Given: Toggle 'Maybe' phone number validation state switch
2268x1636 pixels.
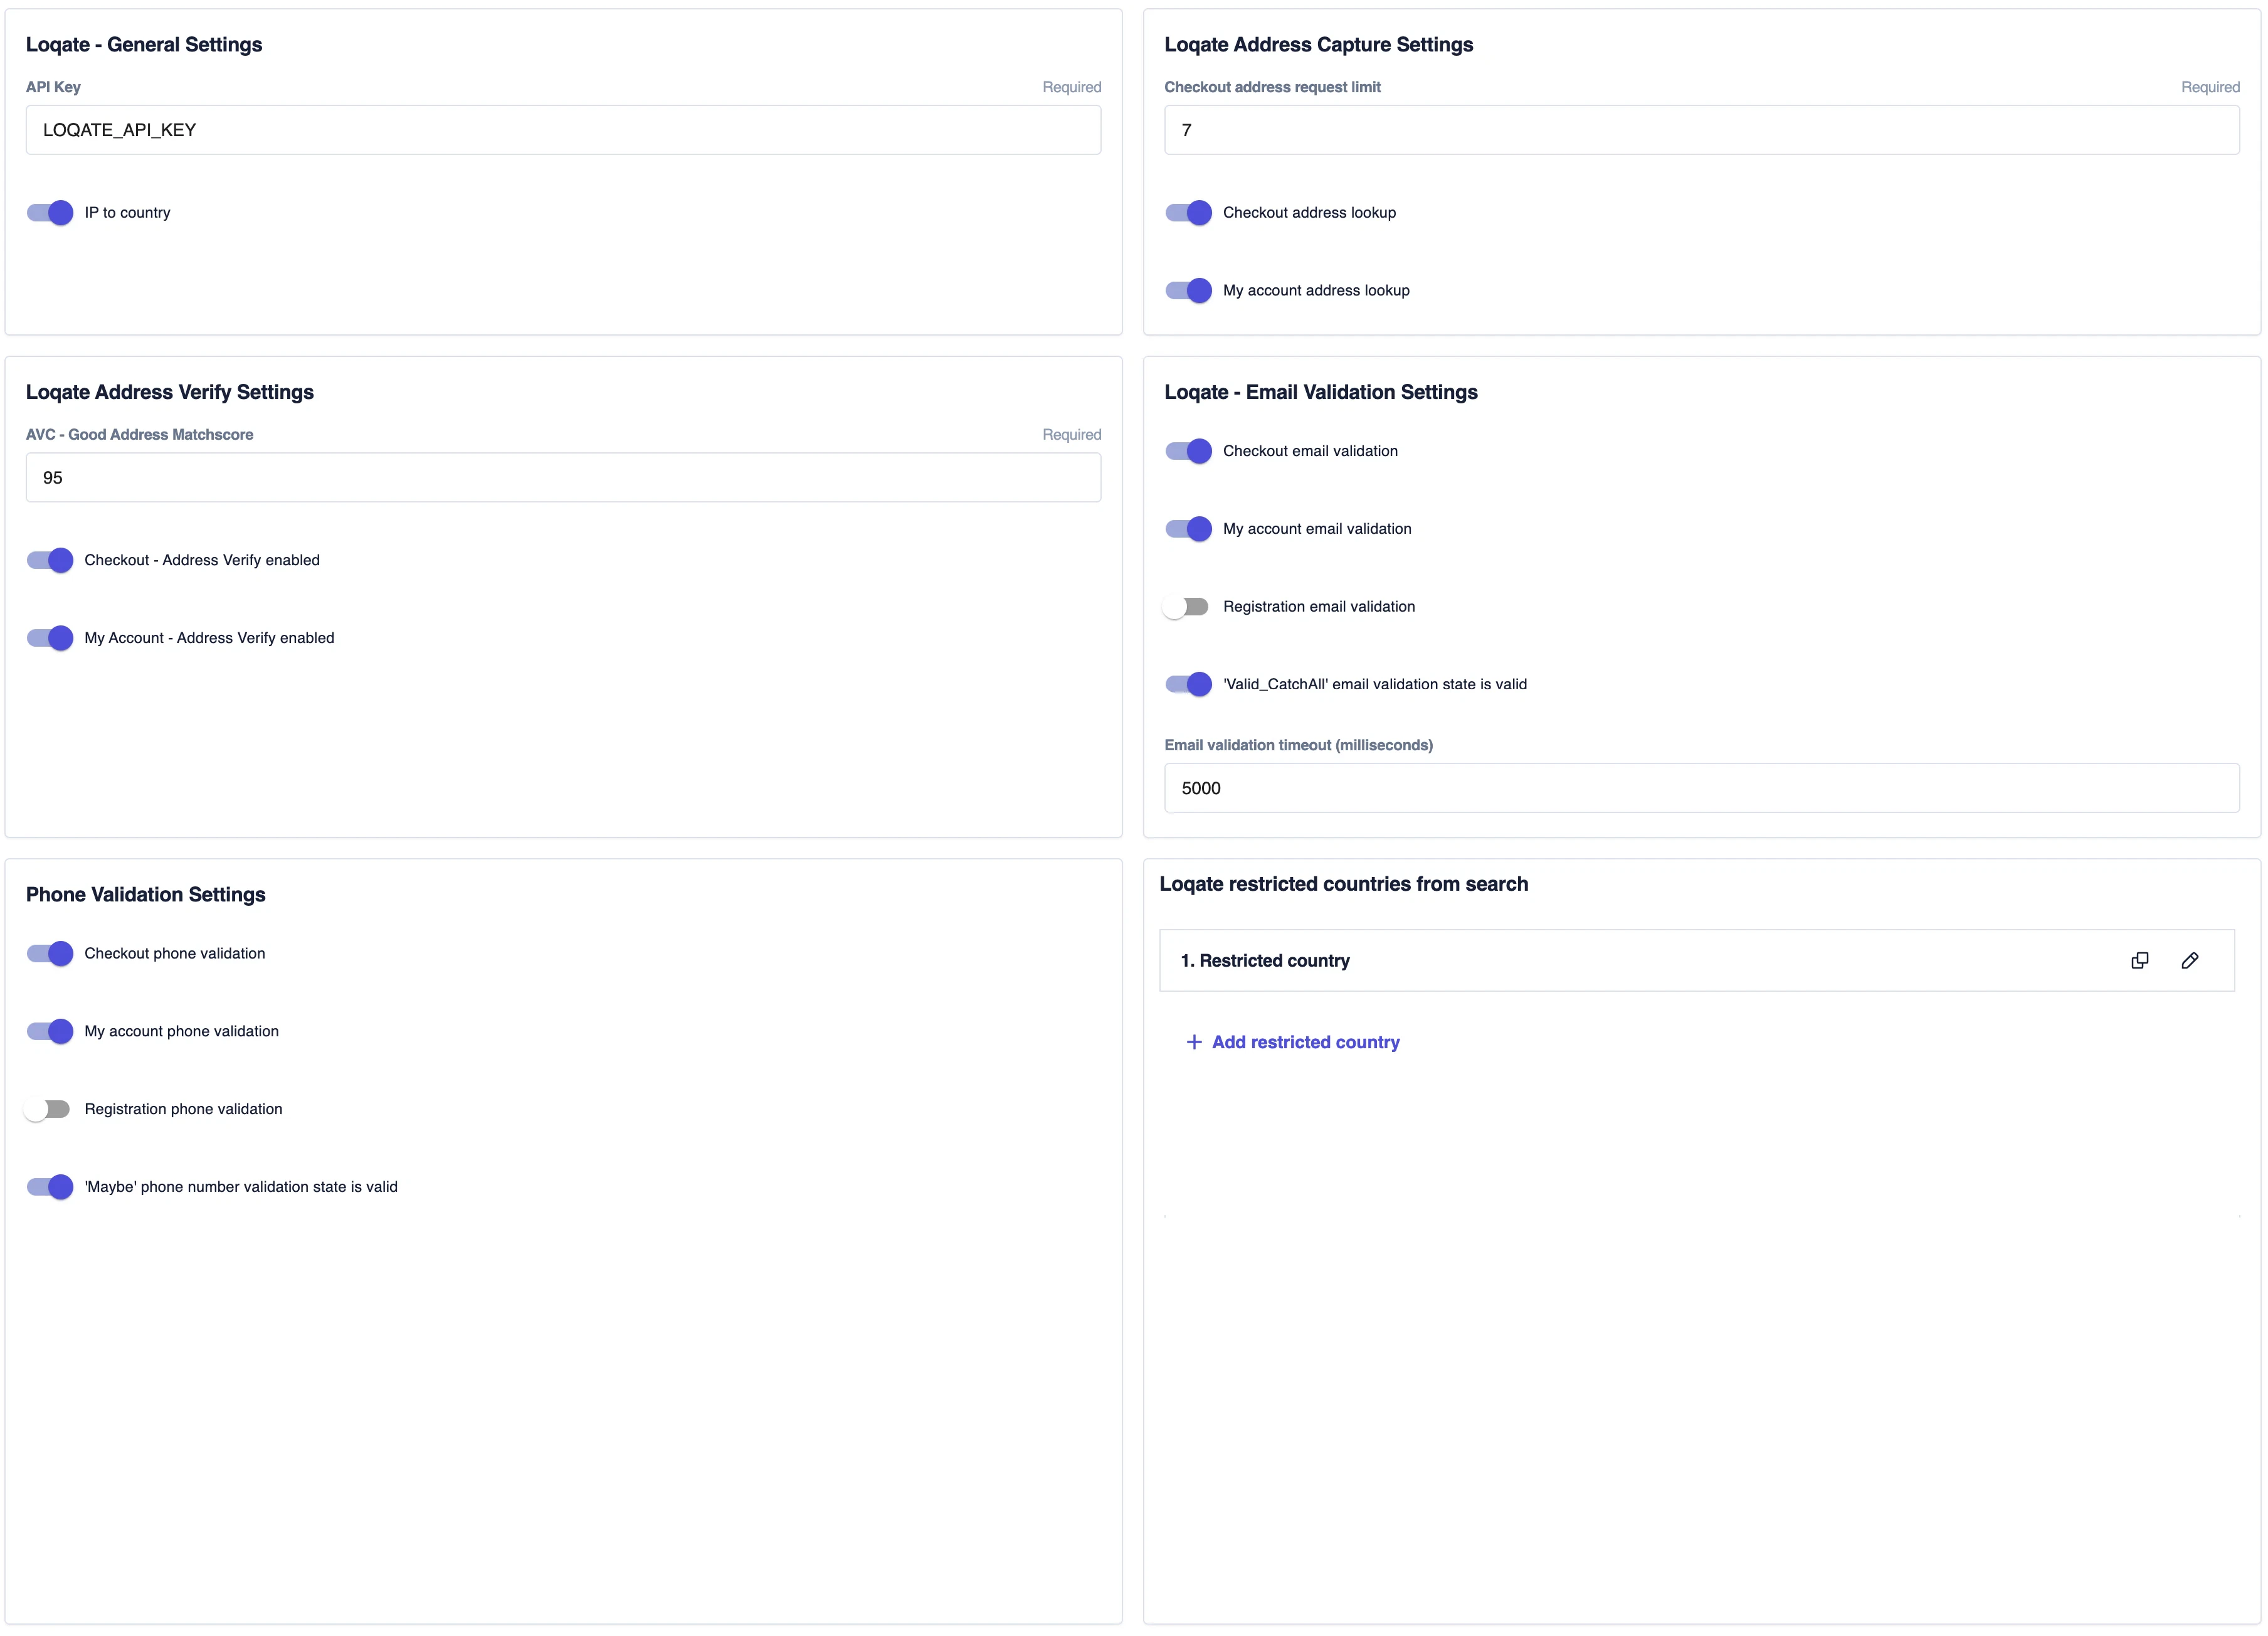Looking at the screenshot, I should [x=50, y=1187].
